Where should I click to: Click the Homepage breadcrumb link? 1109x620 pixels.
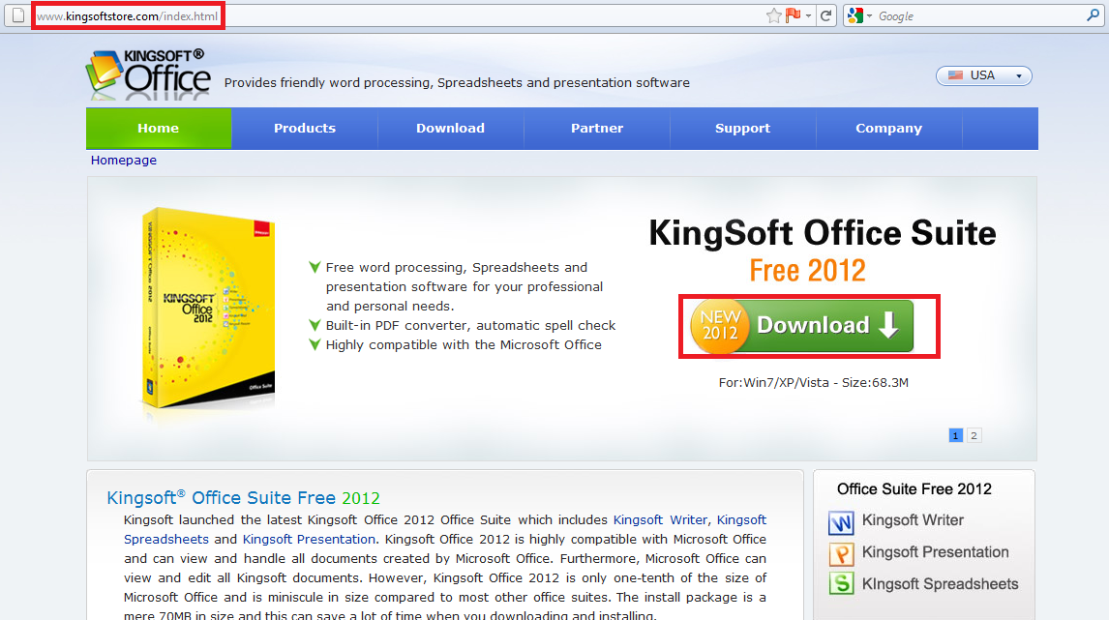pyautogui.click(x=124, y=161)
